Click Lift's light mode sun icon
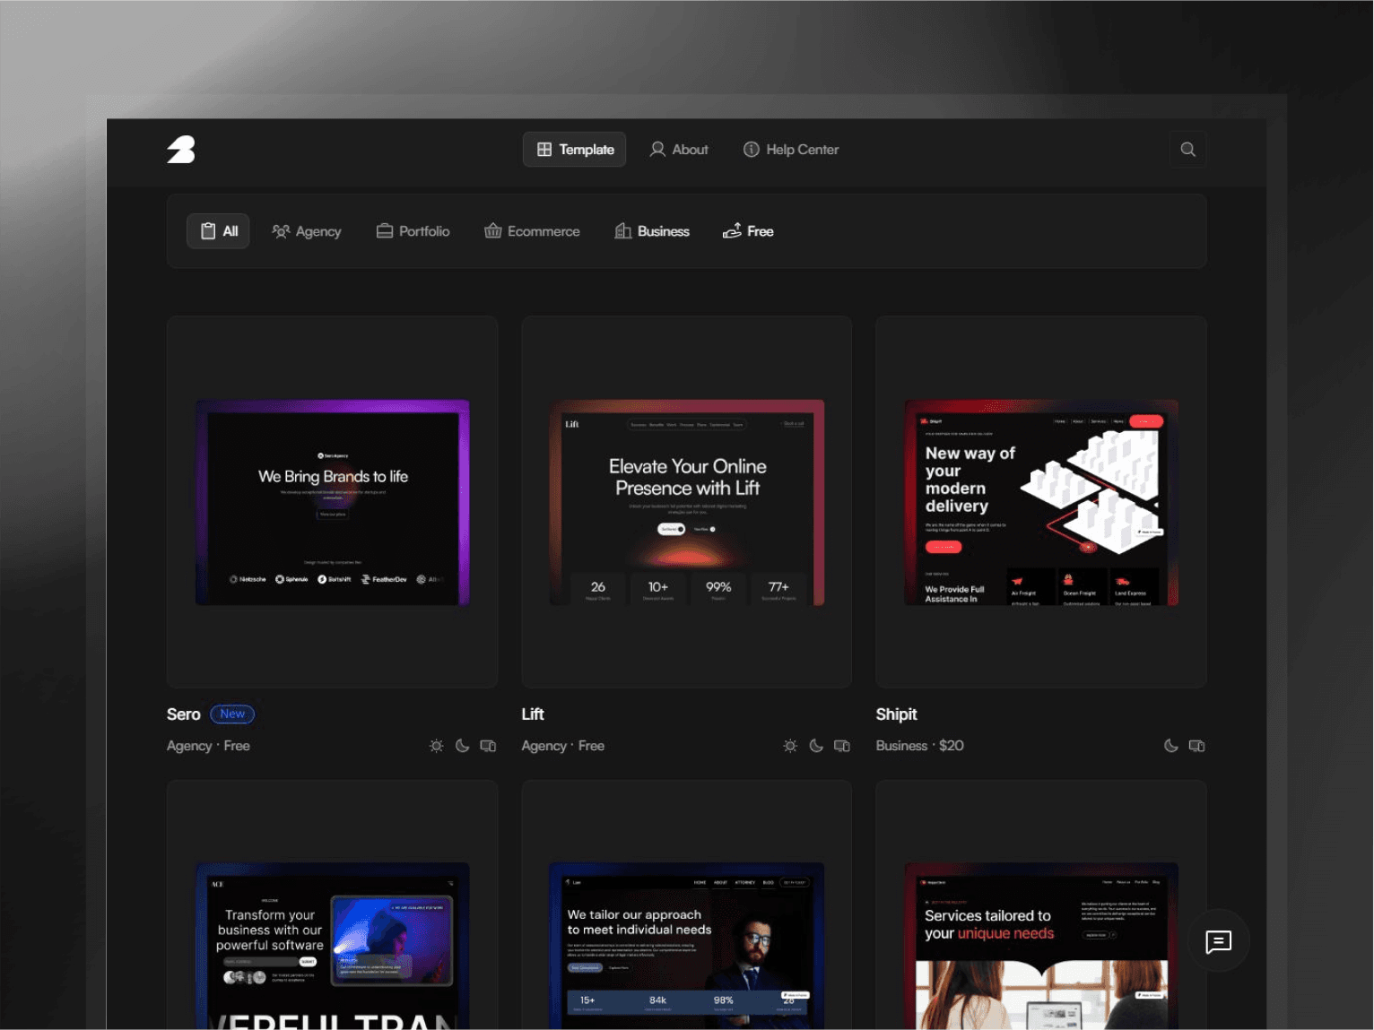Image resolution: width=1374 pixels, height=1030 pixels. [790, 746]
